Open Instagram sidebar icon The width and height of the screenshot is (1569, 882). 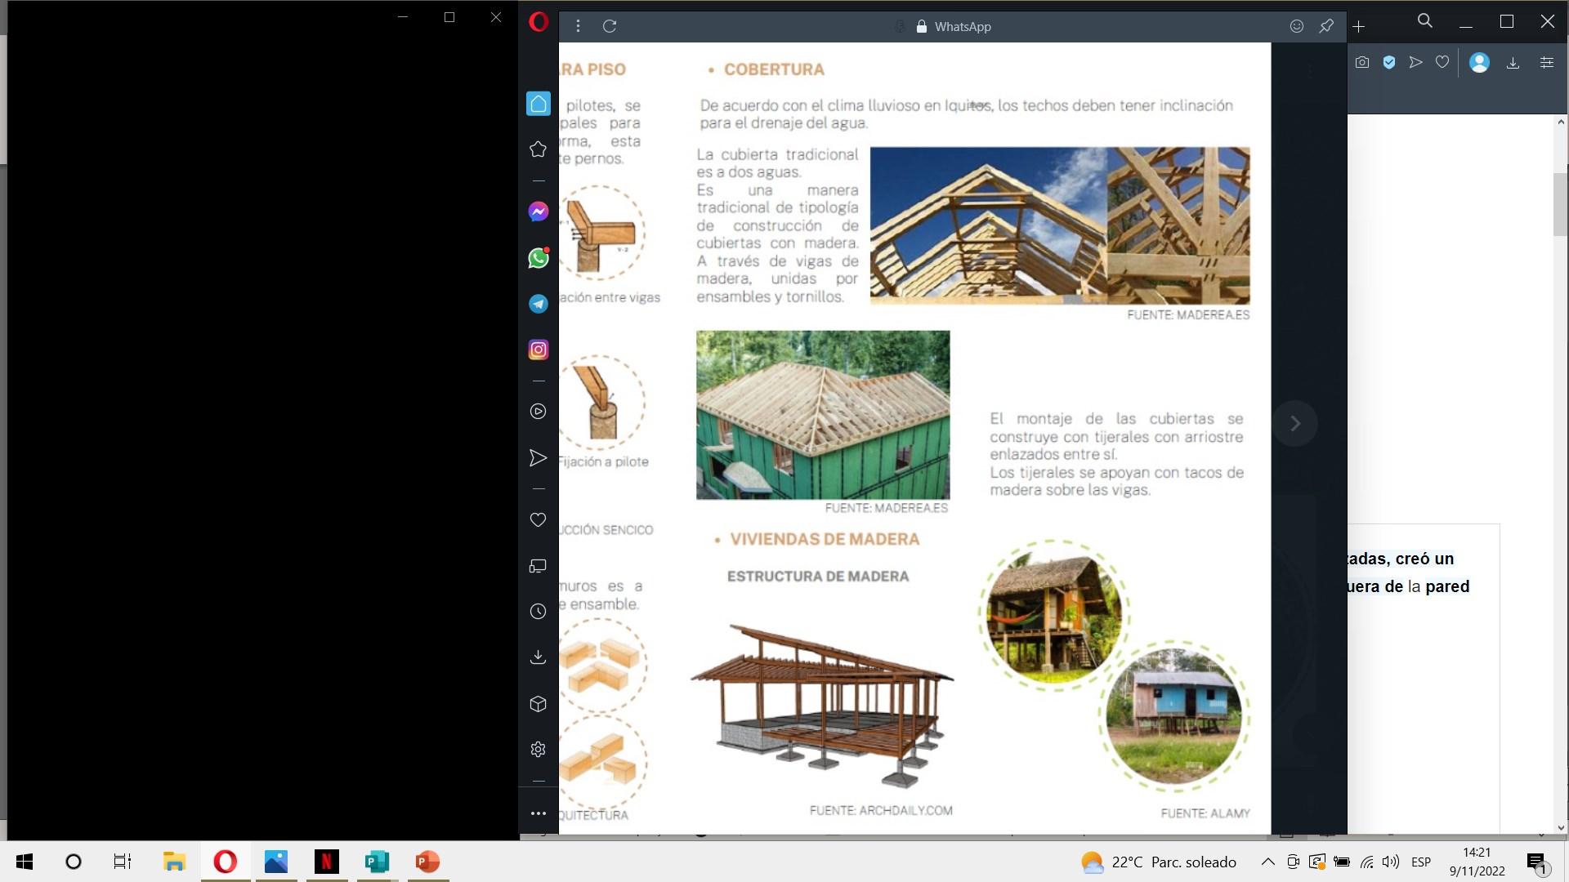pos(538,350)
